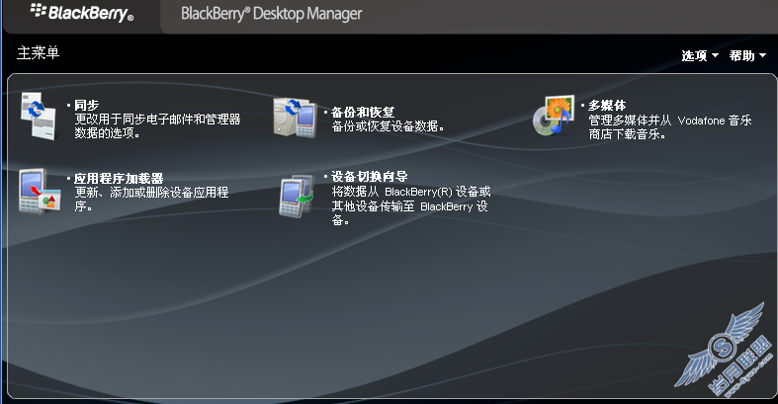778x404 pixels.
Task: Open the 同步 synchronize documents icon
Action: 39,116
